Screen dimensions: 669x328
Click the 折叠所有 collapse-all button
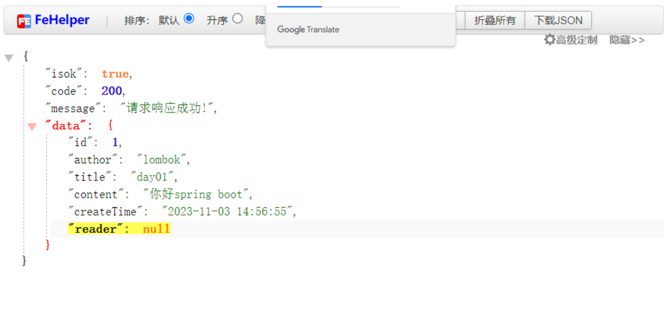pyautogui.click(x=495, y=20)
